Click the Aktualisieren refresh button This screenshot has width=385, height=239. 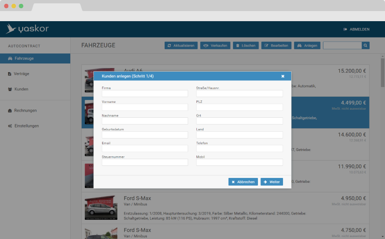coord(181,45)
